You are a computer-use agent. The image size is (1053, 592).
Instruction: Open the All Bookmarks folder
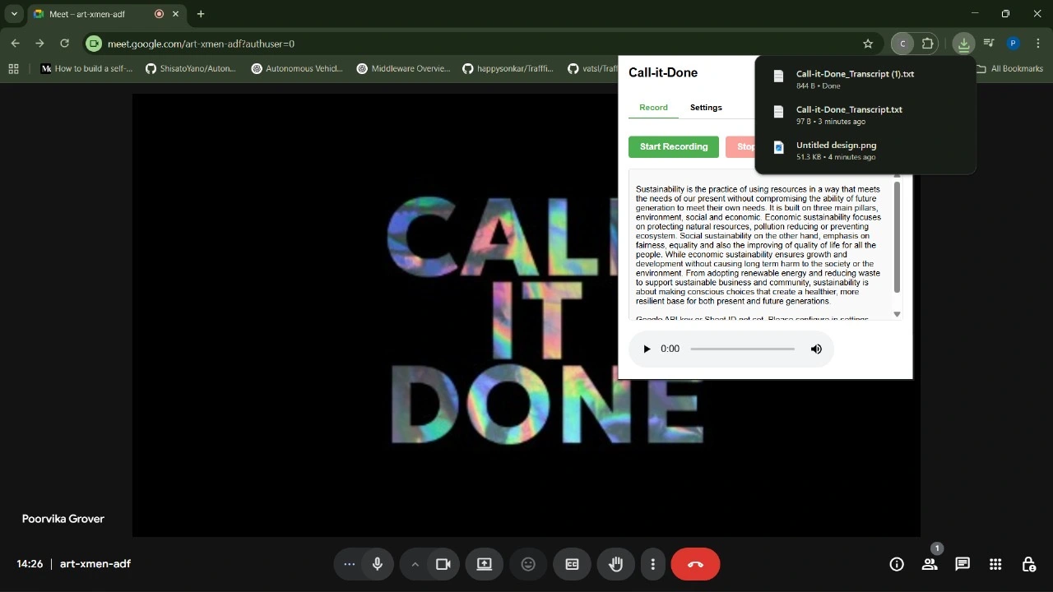point(1009,69)
